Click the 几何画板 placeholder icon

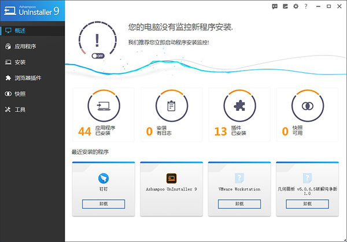pos(307,178)
